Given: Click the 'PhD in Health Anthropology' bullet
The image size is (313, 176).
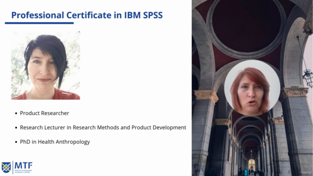Looking at the screenshot, I should [55, 142].
